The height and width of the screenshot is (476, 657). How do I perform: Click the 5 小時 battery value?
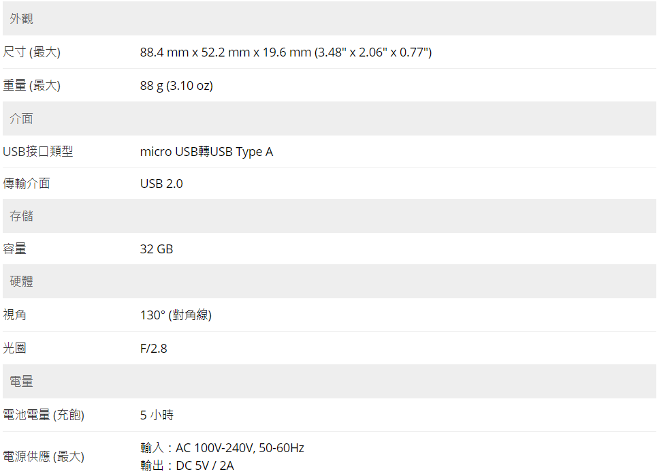157,415
